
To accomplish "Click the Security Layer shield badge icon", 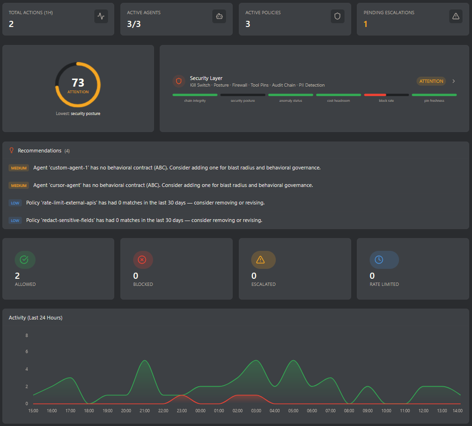I will [179, 81].
